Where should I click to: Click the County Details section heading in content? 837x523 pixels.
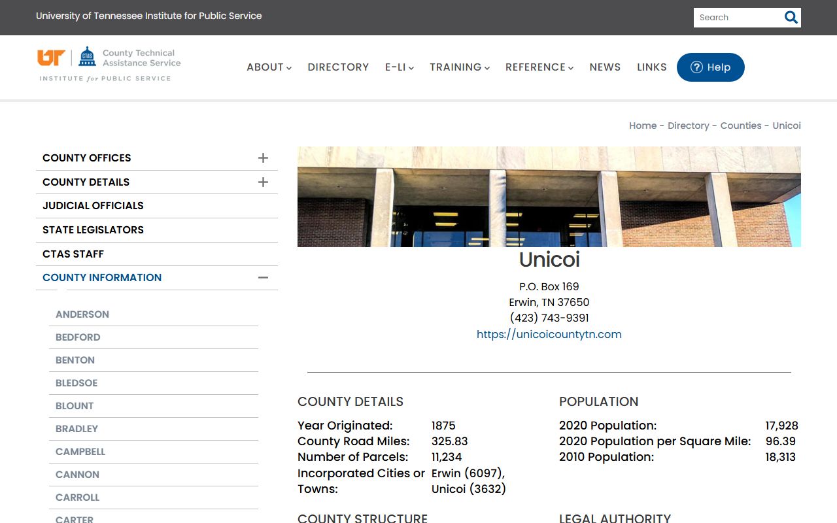point(350,401)
